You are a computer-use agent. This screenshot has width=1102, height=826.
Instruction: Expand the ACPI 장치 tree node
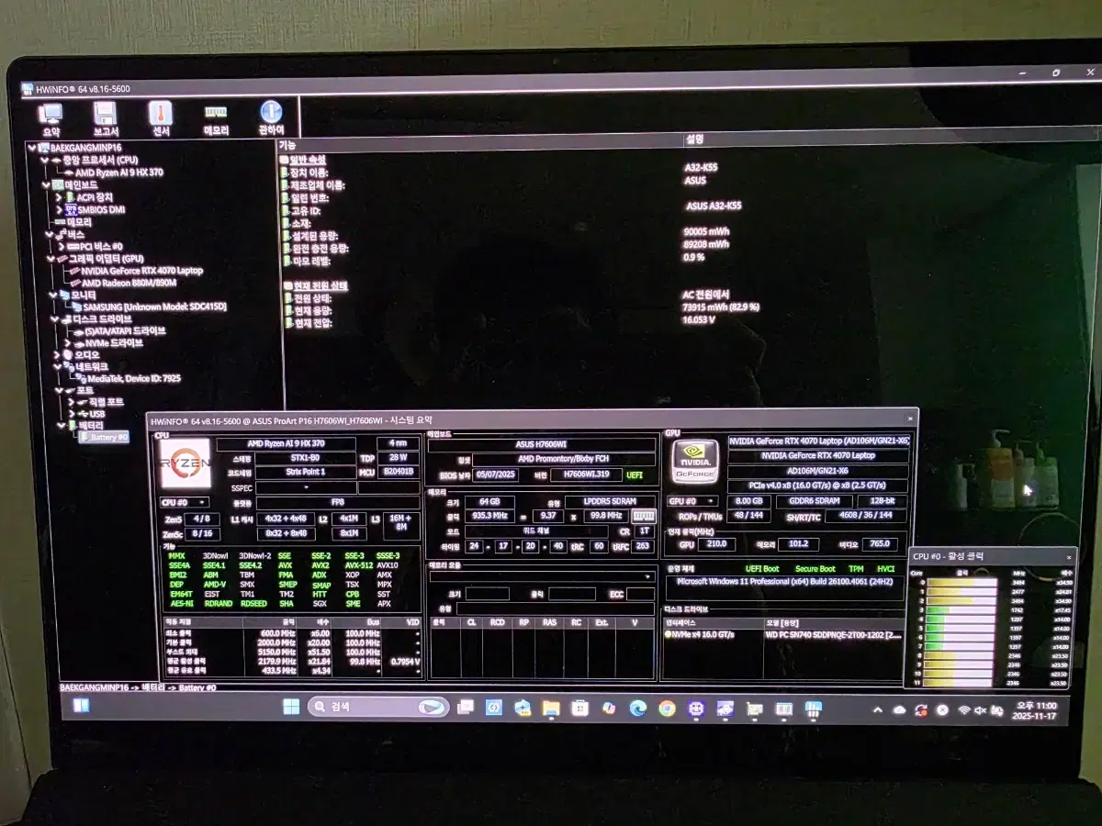click(57, 196)
